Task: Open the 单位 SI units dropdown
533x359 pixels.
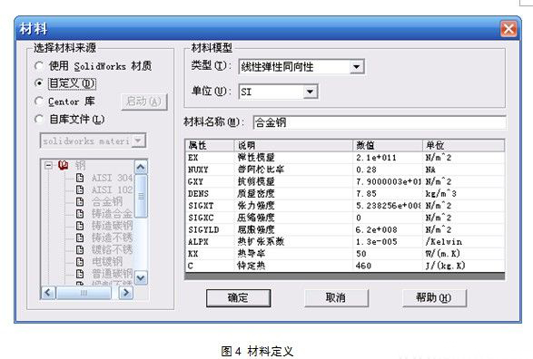Action: (x=310, y=92)
